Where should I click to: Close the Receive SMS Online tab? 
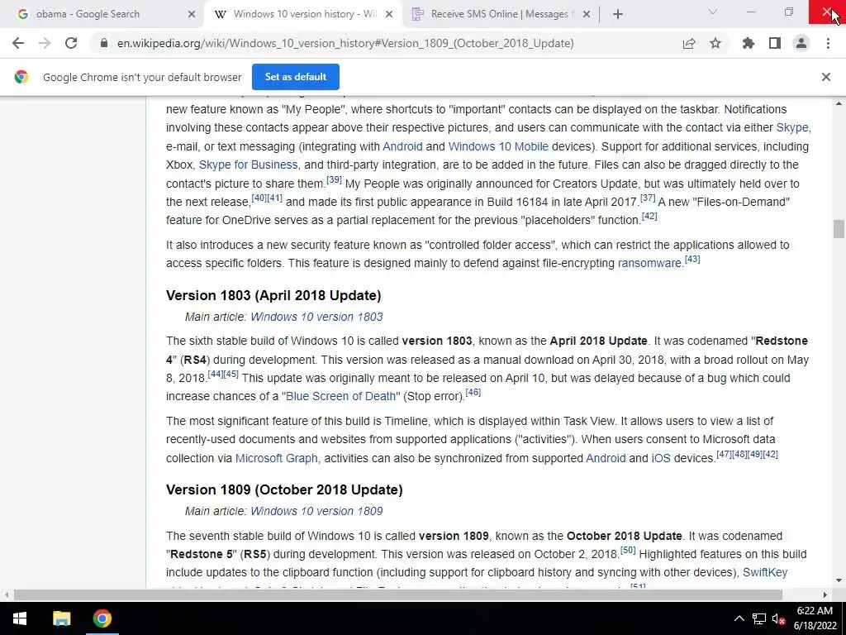coord(587,14)
